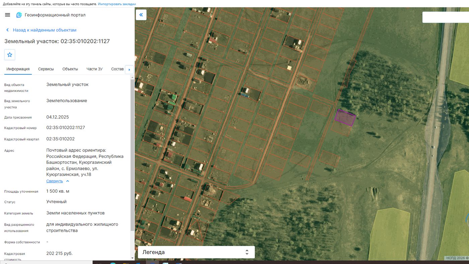Image resolution: width=469 pixels, height=264 pixels.
Task: Open the Легенда dropdown
Action: (x=196, y=252)
